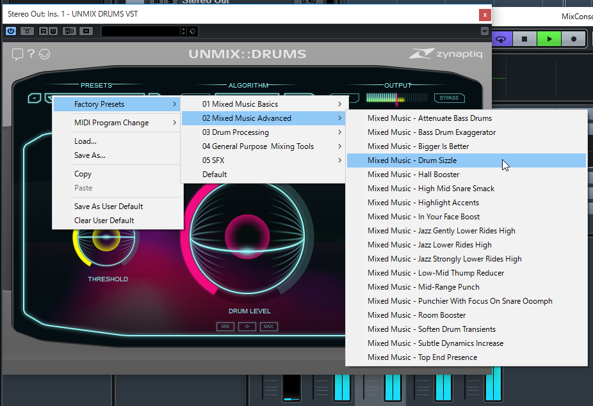Adjust the DRUM LEVEL sphere knob
Screen dimensions: 593x406
pyautogui.click(x=247, y=237)
